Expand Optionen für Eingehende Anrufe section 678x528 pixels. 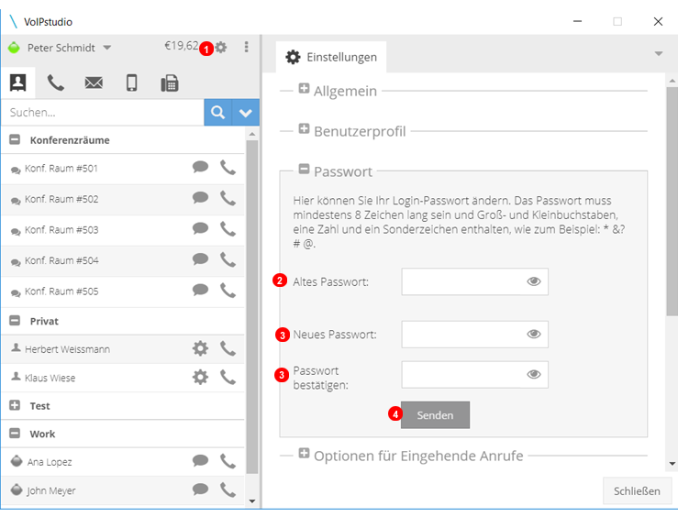pyautogui.click(x=304, y=453)
